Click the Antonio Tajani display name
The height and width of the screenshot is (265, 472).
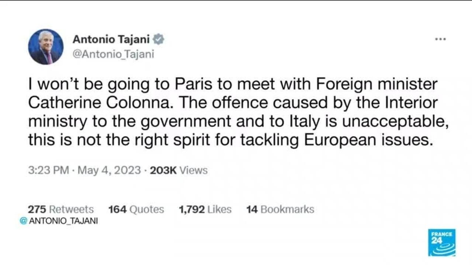click(x=111, y=38)
